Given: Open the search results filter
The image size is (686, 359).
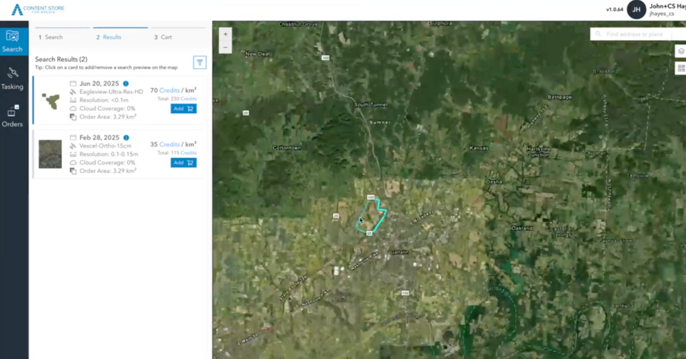Looking at the screenshot, I should 199,62.
